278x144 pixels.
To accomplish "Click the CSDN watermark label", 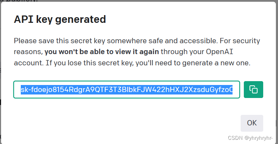I will 235,138.
